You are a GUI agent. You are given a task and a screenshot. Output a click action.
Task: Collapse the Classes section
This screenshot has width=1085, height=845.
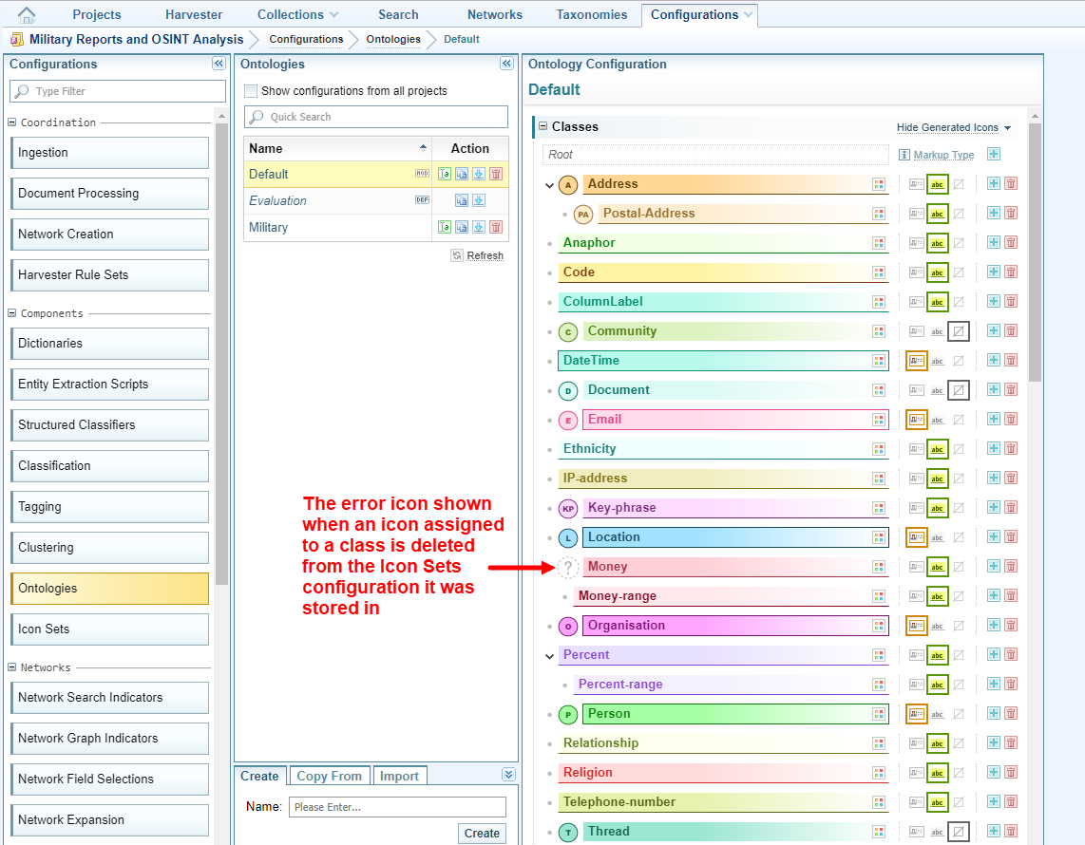tap(542, 126)
